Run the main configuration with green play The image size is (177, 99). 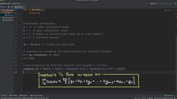(x=162, y=4)
